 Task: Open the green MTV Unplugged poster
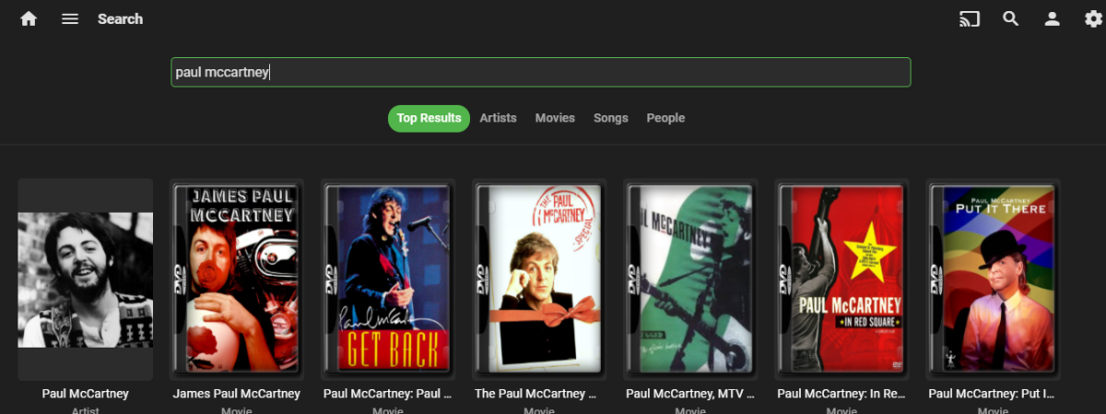(x=690, y=279)
